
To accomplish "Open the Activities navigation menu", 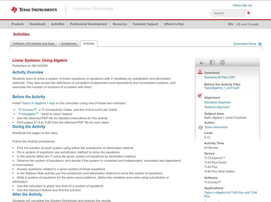I will point(58,24).
